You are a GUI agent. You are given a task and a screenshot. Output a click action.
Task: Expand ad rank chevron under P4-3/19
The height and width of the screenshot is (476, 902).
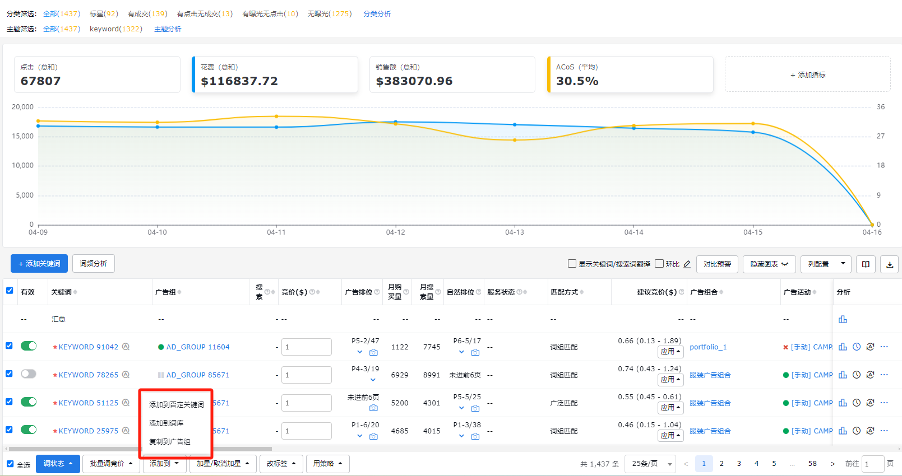373,380
